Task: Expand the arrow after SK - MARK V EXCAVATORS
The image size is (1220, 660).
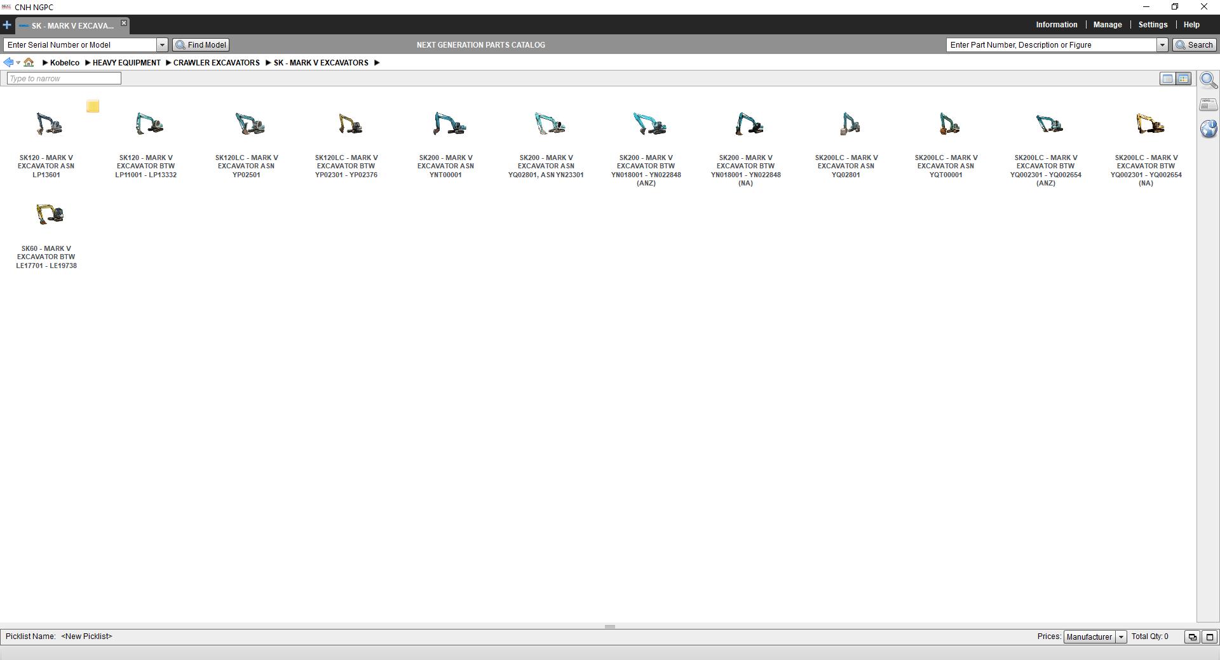Action: (377, 63)
